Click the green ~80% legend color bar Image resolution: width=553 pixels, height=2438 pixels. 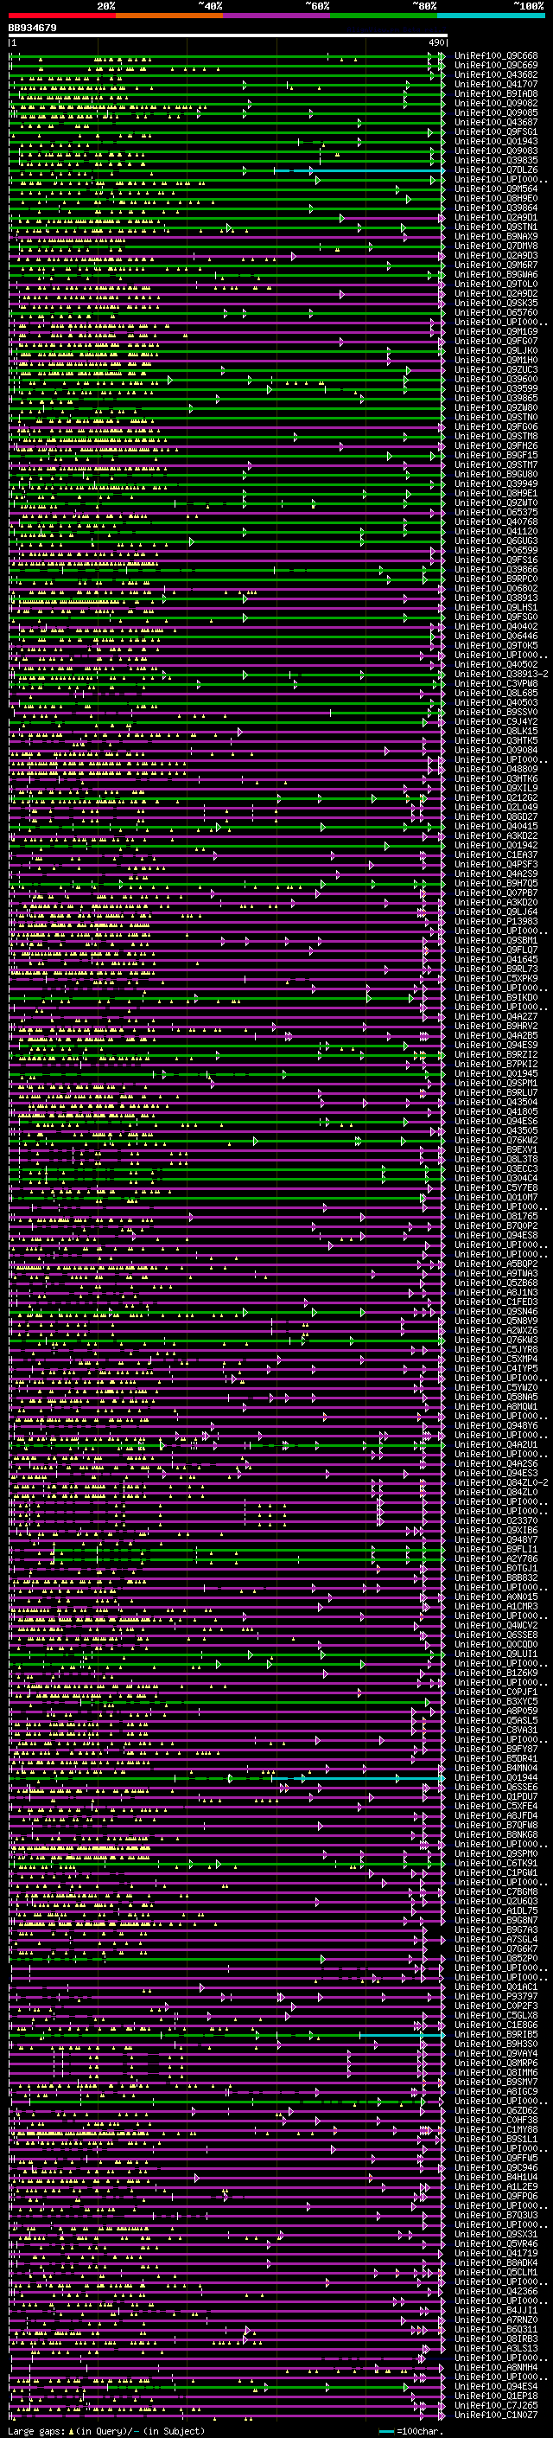[x=384, y=16]
